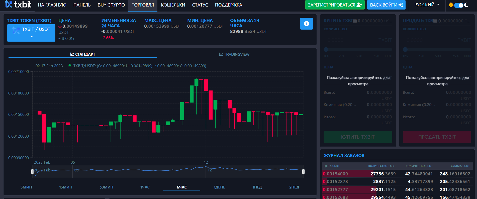This screenshot has width=477, height=199.
Task: Click the min price 0.00120777 USDT
Action: tap(206, 26)
